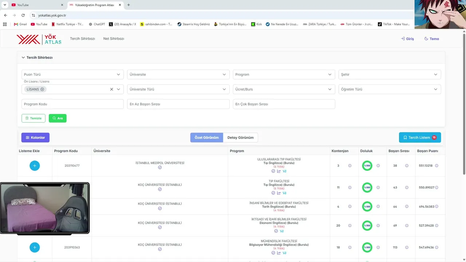Click Giriş login link
466x262 pixels.
tap(407, 39)
